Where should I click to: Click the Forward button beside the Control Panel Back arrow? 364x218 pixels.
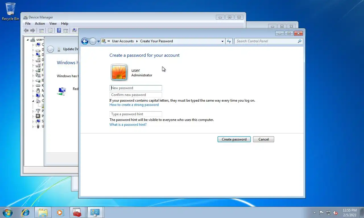[x=93, y=41]
